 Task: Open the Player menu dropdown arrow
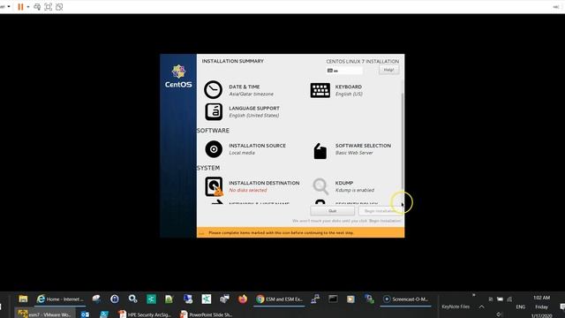(x=9, y=6)
